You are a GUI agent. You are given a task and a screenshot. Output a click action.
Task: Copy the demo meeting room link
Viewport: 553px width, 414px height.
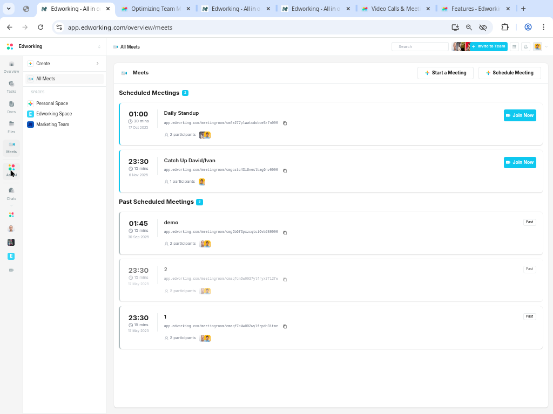(x=285, y=233)
